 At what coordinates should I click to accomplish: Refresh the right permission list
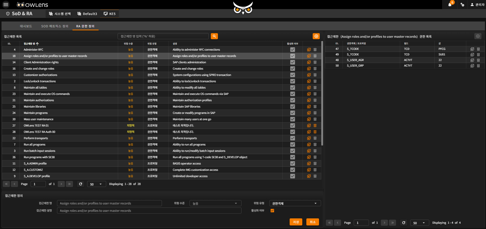404,223
